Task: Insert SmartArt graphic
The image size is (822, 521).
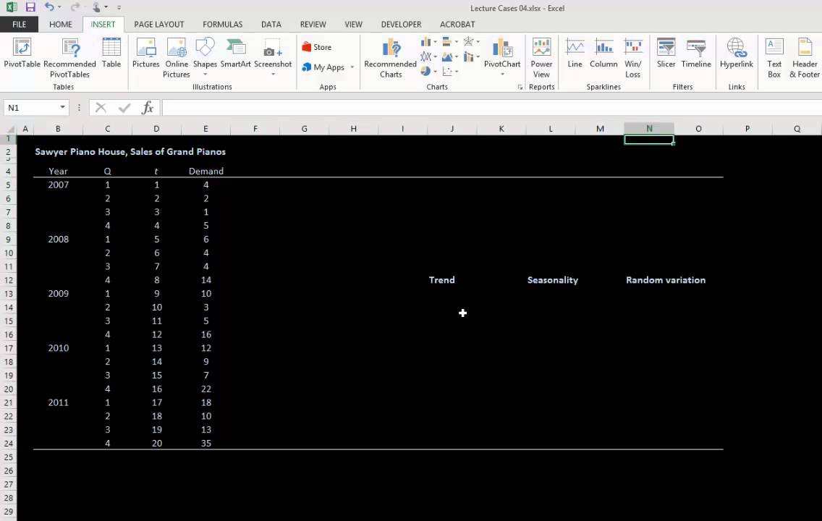Action: tap(235, 54)
